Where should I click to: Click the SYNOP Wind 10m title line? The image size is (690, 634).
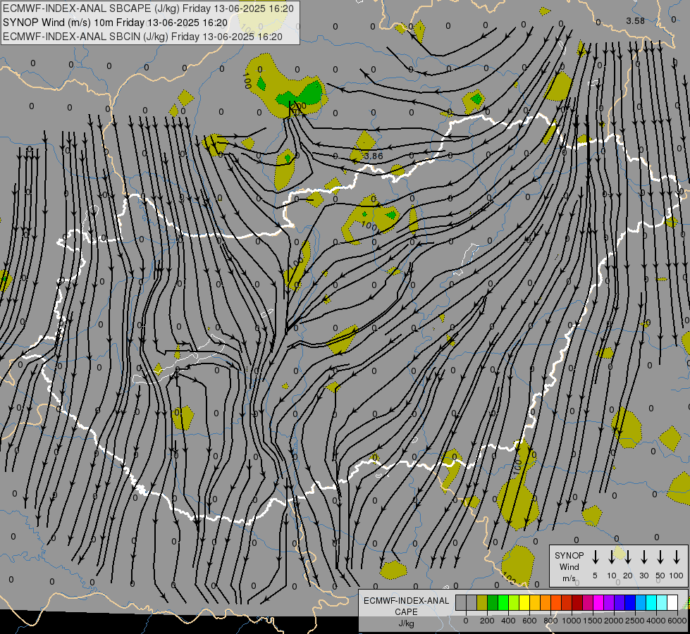point(115,23)
